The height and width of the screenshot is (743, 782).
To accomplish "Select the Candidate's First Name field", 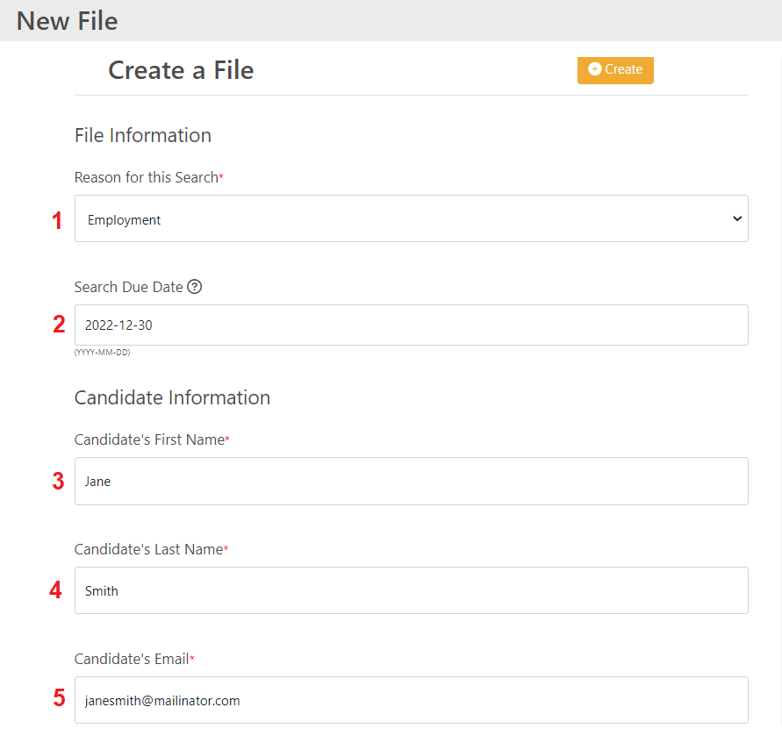I will 412,482.
